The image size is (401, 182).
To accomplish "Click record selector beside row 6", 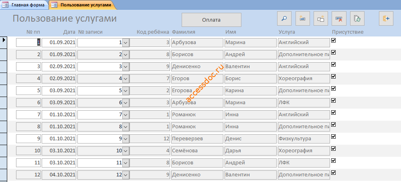I will [x=4, y=103].
